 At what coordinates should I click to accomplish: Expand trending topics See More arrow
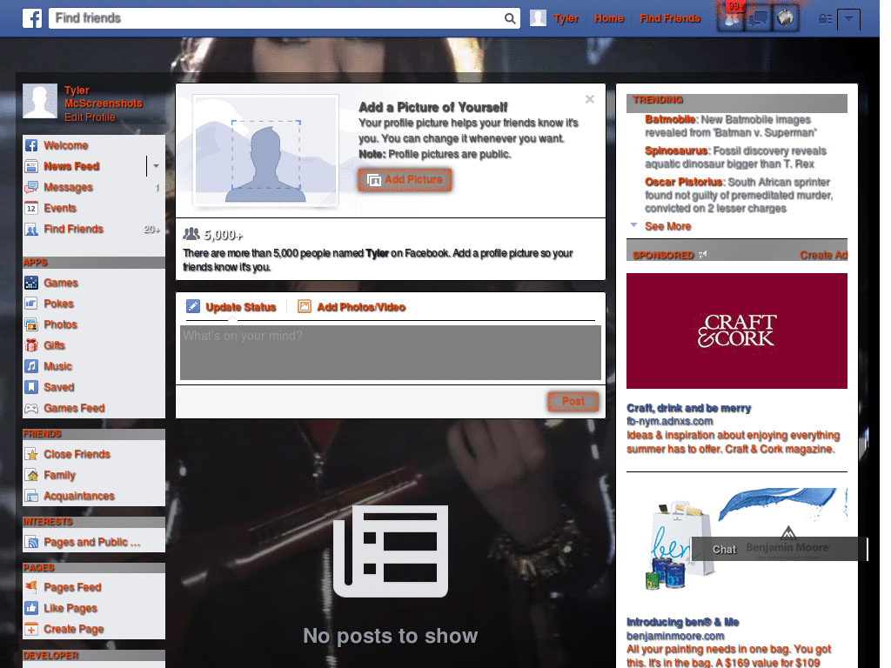pos(633,225)
